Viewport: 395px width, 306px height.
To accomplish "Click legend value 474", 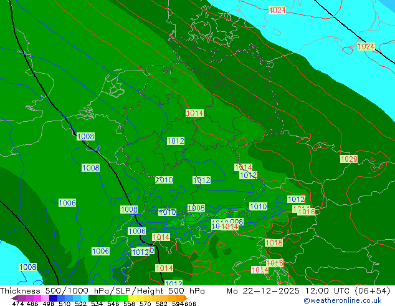I will [x=18, y=304].
